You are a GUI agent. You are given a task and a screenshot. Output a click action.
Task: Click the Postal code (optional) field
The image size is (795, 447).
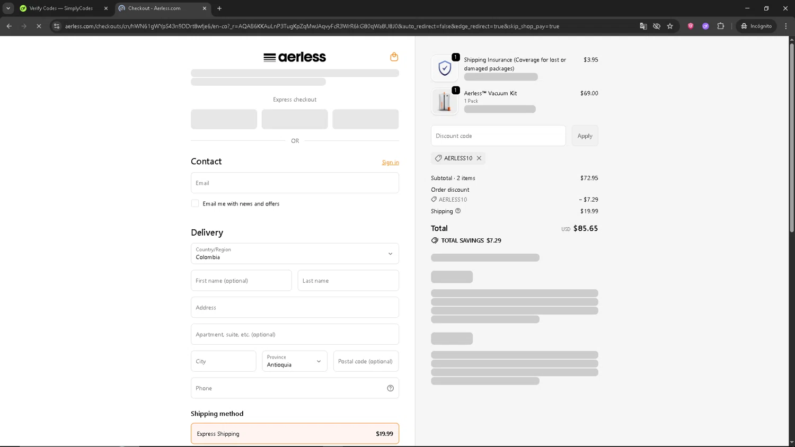tap(366, 361)
